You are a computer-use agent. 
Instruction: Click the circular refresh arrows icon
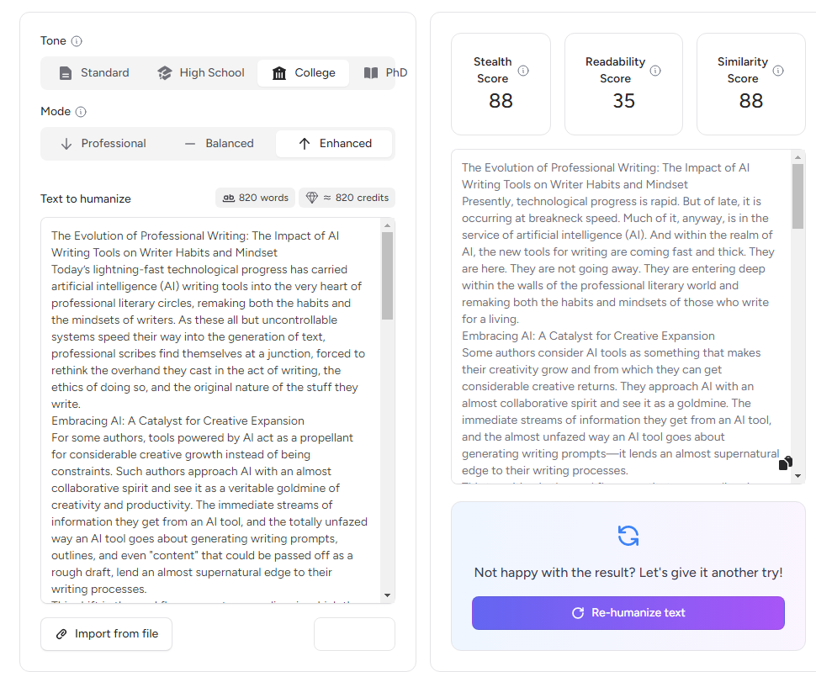point(628,536)
